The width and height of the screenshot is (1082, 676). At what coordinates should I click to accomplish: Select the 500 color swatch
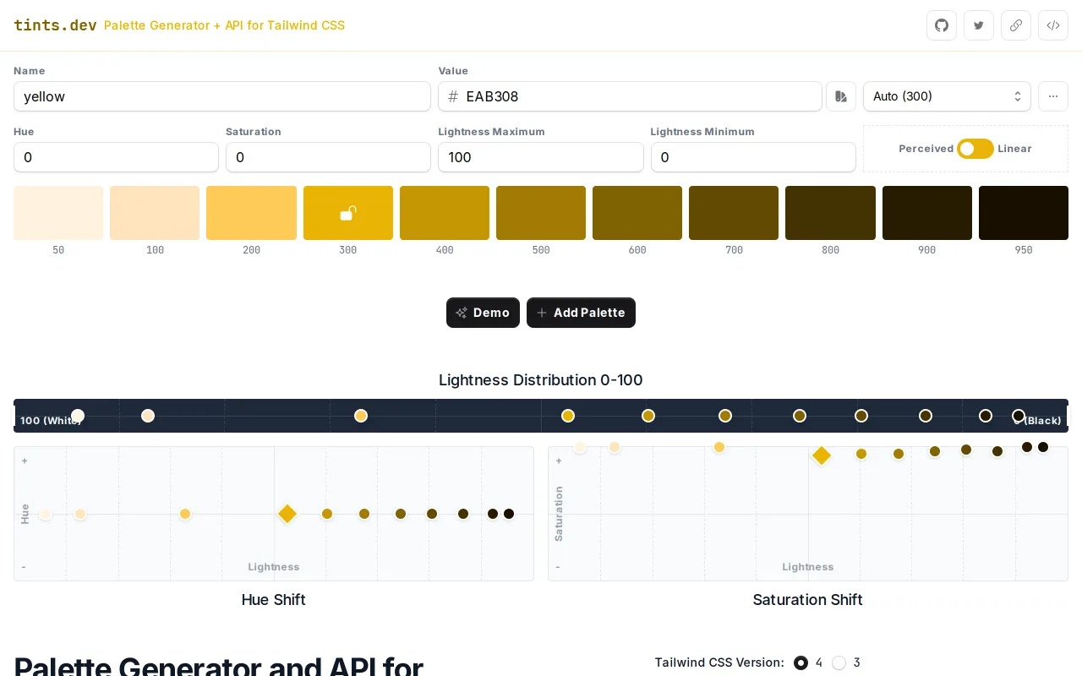point(541,213)
